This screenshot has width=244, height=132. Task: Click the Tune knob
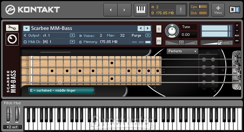[x=172, y=31]
